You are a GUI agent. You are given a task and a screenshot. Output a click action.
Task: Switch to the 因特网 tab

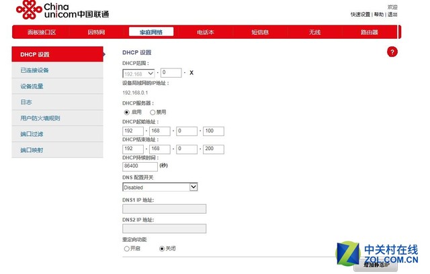pyautogui.click(x=96, y=32)
